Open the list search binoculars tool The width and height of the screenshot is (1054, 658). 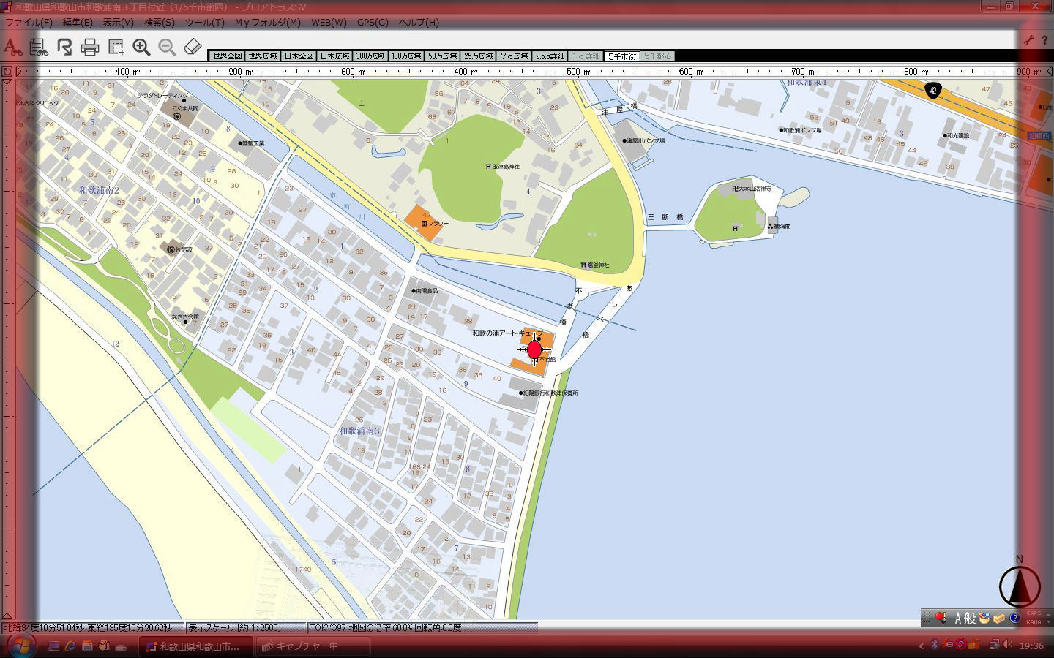pyautogui.click(x=39, y=48)
